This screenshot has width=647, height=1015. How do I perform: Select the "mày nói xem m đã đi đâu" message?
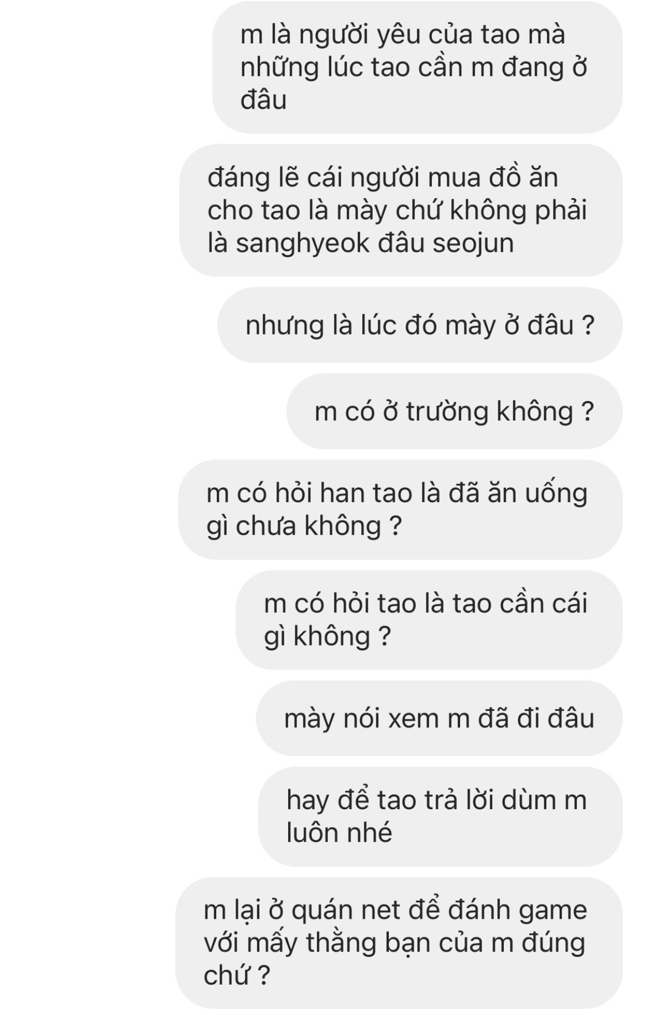click(x=439, y=719)
